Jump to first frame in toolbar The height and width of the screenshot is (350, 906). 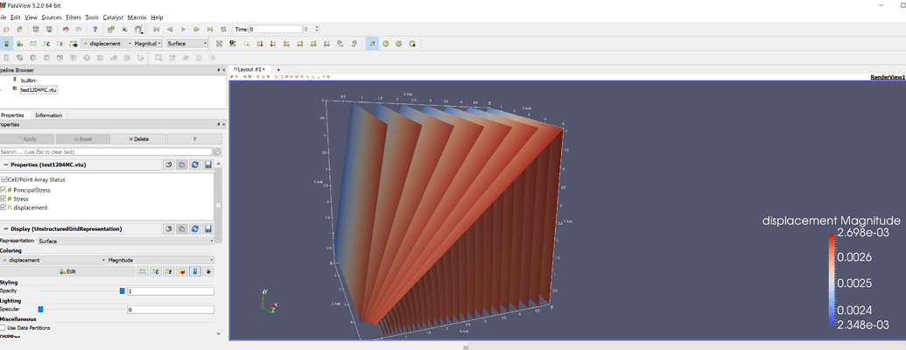click(x=156, y=29)
